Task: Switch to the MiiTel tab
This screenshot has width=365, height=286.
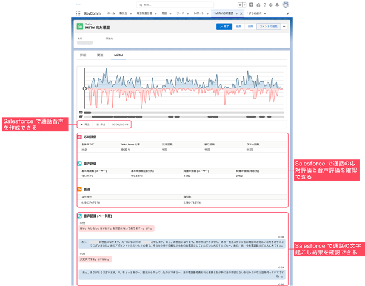Action: click(x=118, y=55)
